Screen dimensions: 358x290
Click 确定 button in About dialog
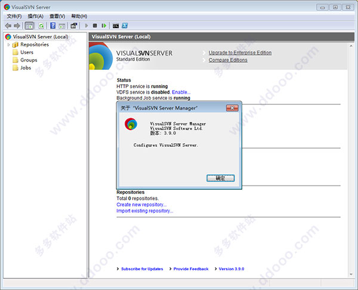[220, 178]
